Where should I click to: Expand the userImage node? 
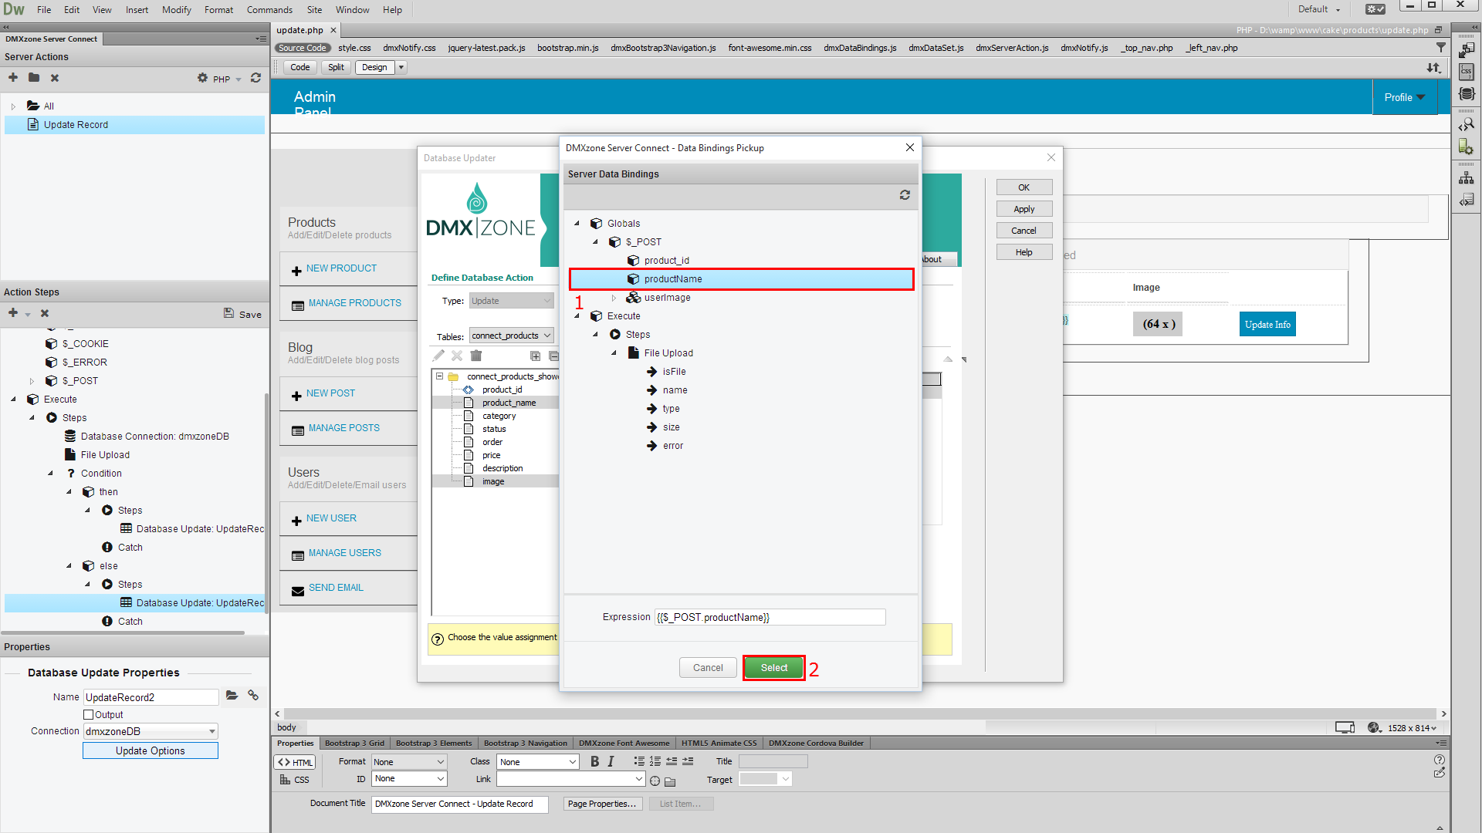coord(614,298)
